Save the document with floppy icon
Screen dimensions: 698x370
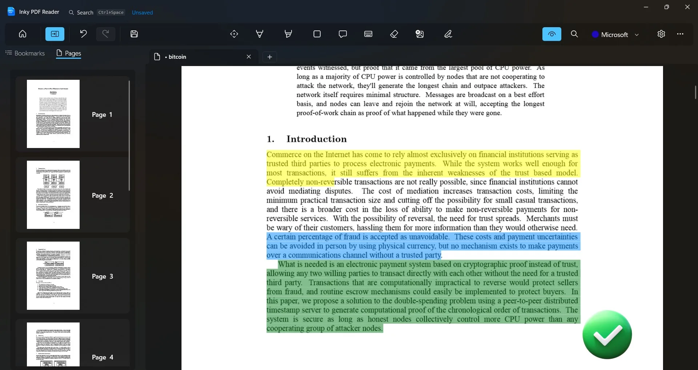(134, 34)
